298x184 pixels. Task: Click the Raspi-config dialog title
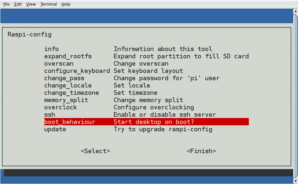pos(30,34)
